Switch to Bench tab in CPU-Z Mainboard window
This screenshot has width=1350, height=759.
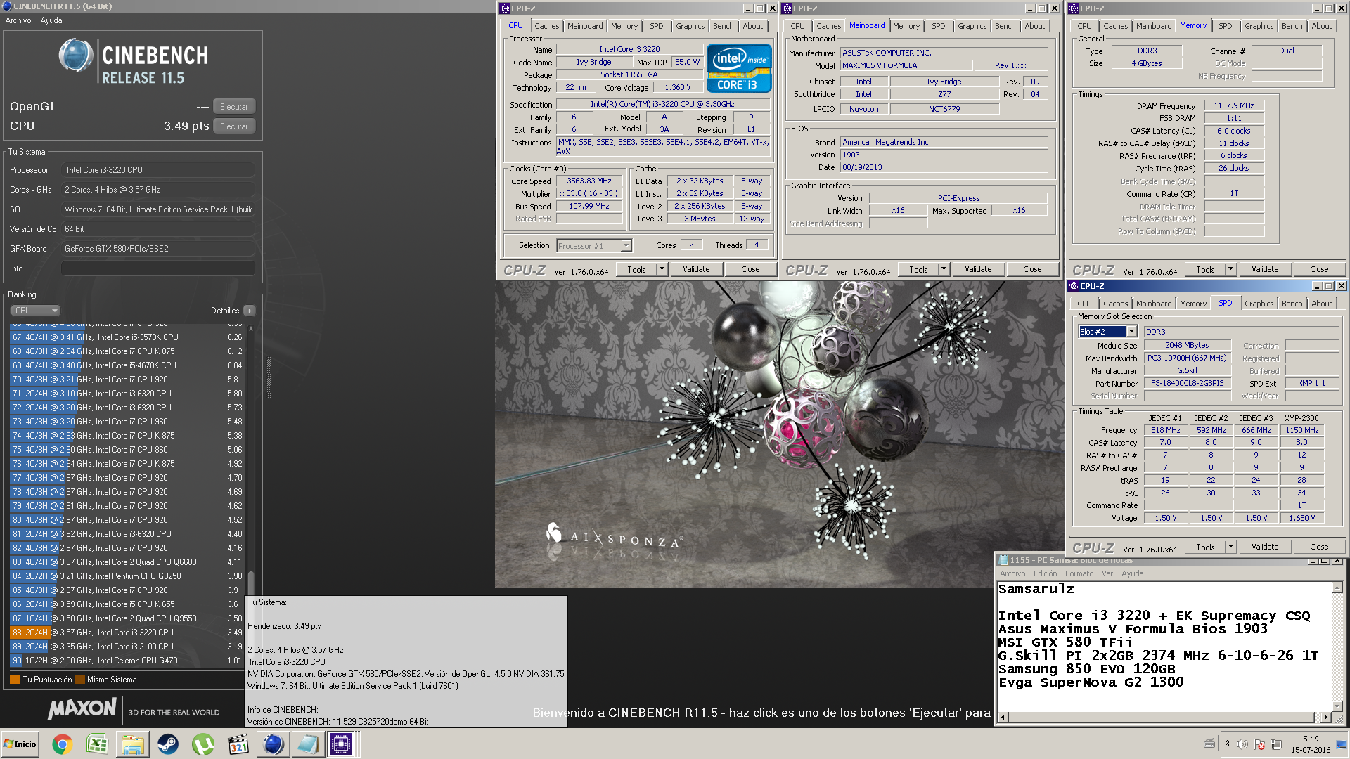[x=1005, y=26]
